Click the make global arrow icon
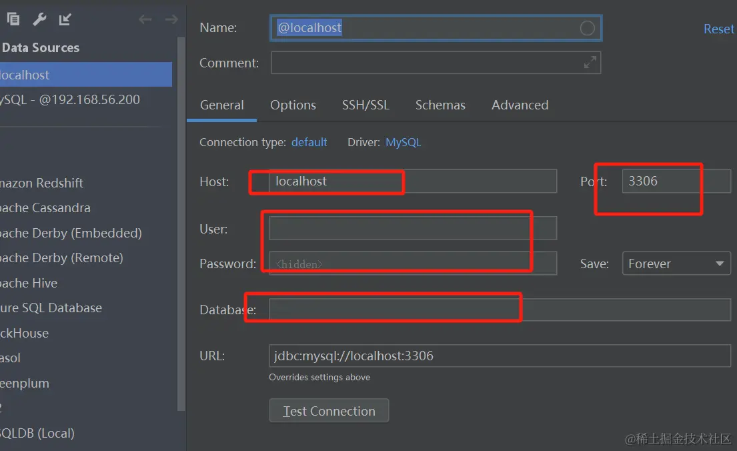This screenshot has width=737, height=451. [65, 19]
